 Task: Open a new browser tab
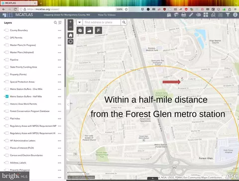(x=41, y=3)
